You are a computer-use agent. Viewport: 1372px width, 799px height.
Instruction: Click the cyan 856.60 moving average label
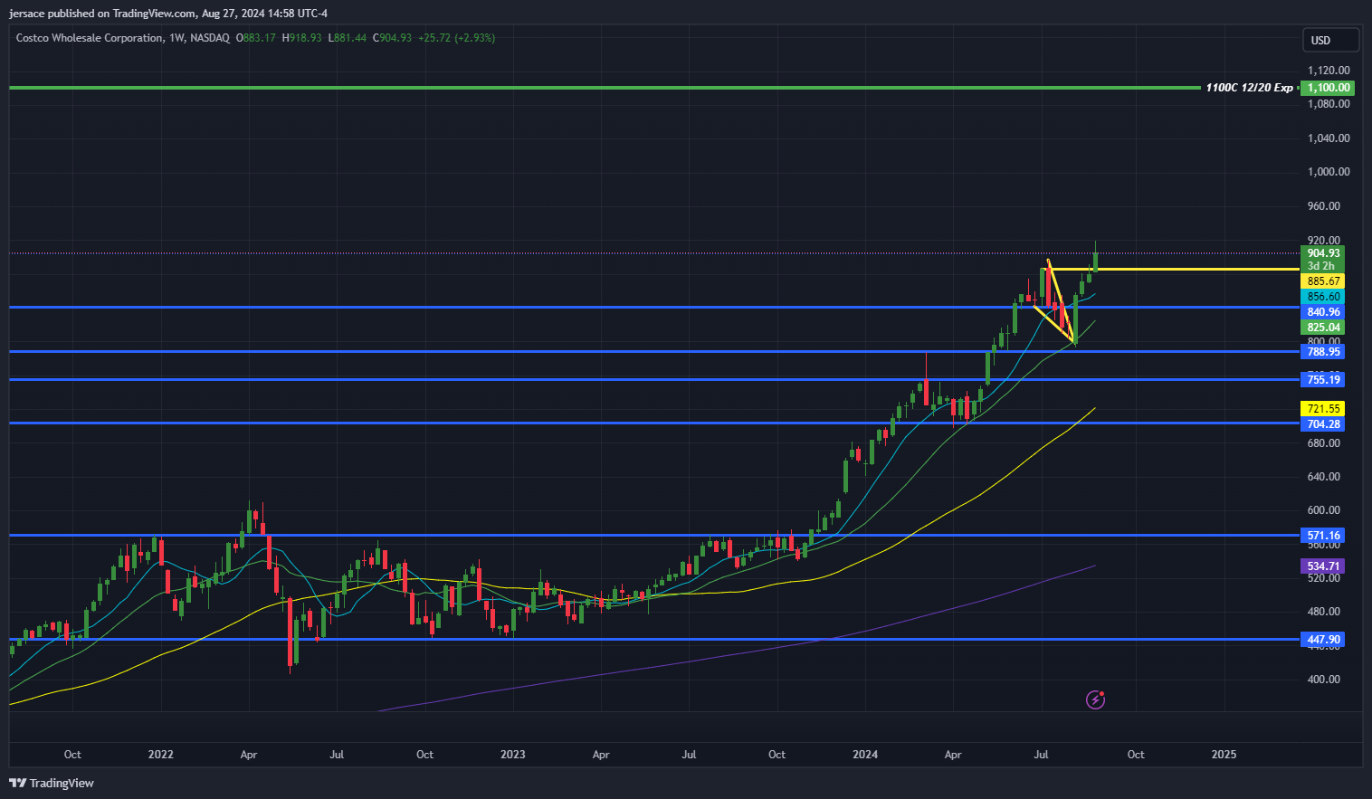[1322, 297]
